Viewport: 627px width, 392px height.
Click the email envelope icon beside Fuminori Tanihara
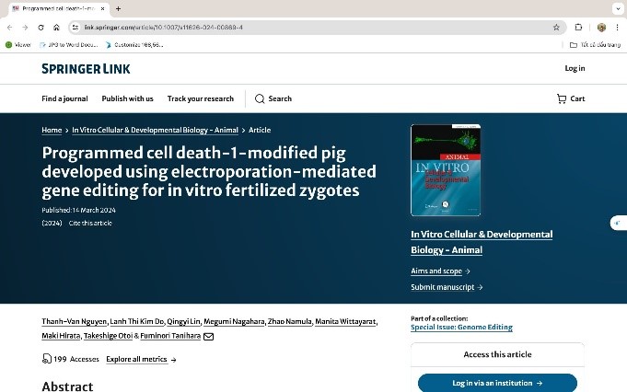pyautogui.click(x=208, y=337)
